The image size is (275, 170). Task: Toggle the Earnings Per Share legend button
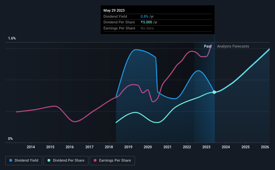point(112,161)
